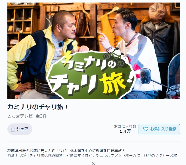186x165 pixels.
Task: Click the bicycle icon on the show logo
Action: coord(114,57)
